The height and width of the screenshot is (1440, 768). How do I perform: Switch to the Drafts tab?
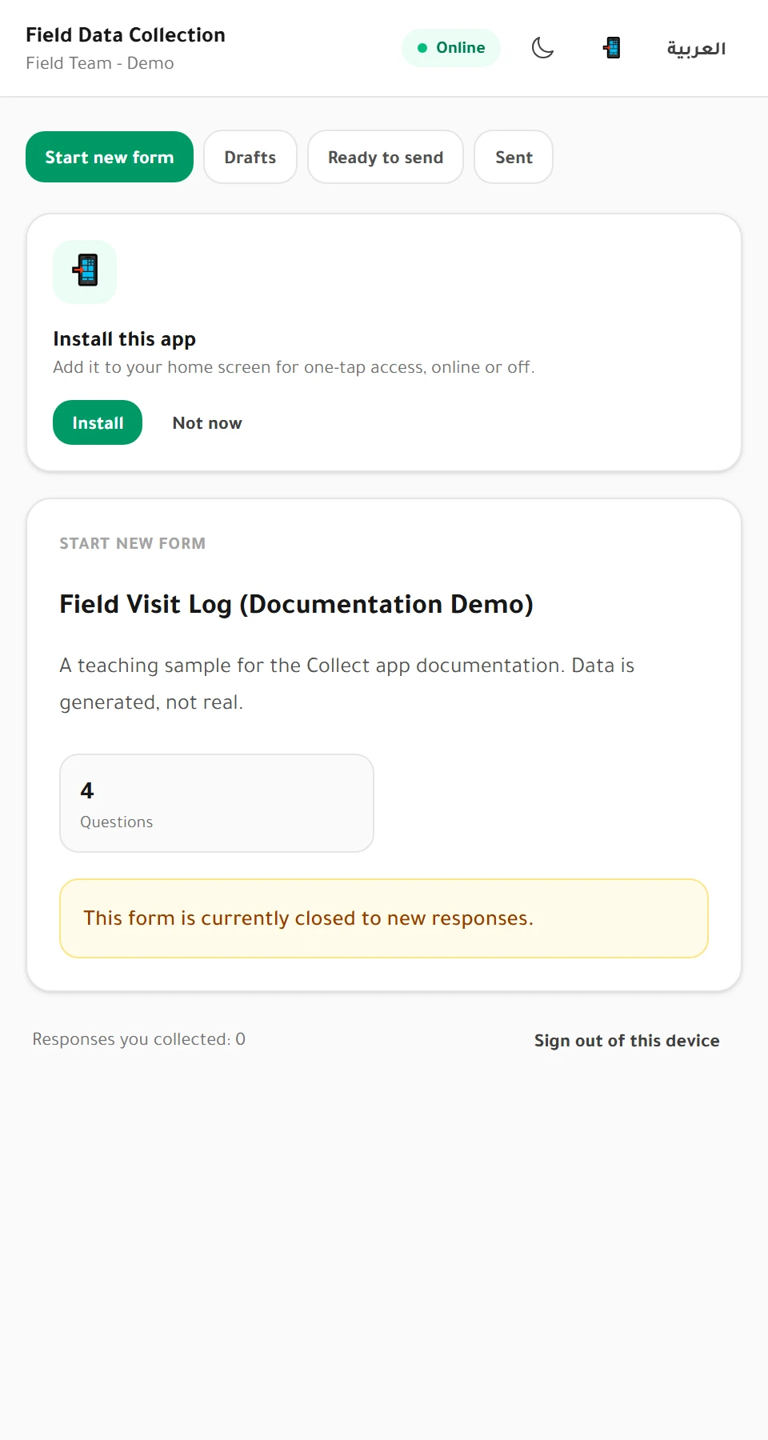(x=250, y=157)
